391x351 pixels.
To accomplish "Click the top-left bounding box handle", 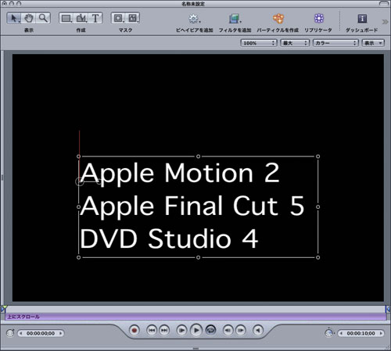I will [79, 156].
